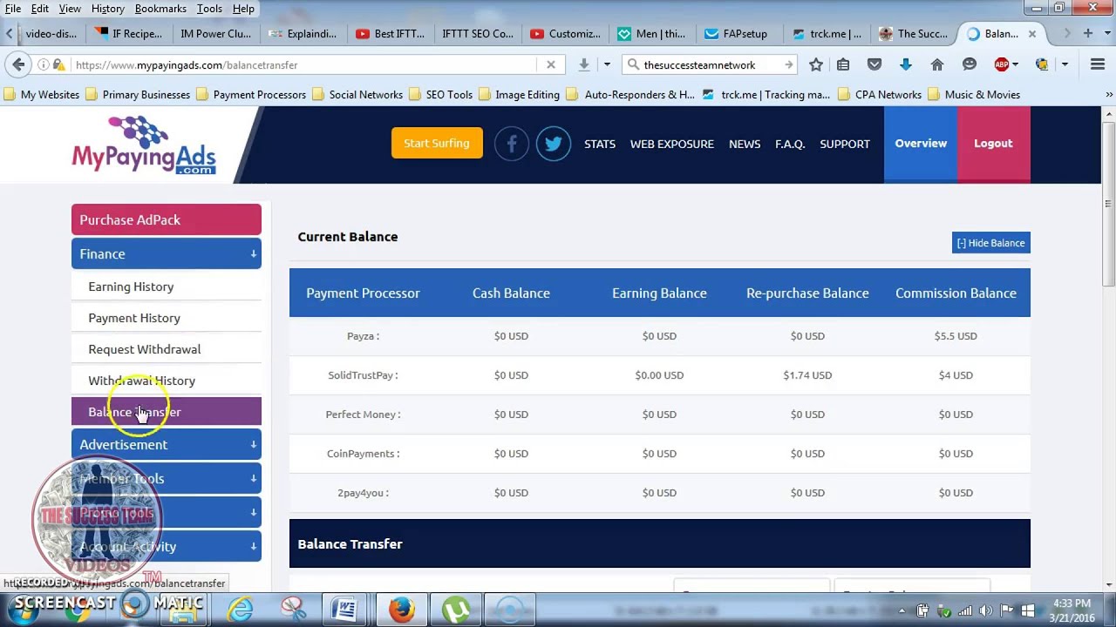This screenshot has width=1116, height=627.
Task: Open the File menu
Action: pyautogui.click(x=13, y=9)
